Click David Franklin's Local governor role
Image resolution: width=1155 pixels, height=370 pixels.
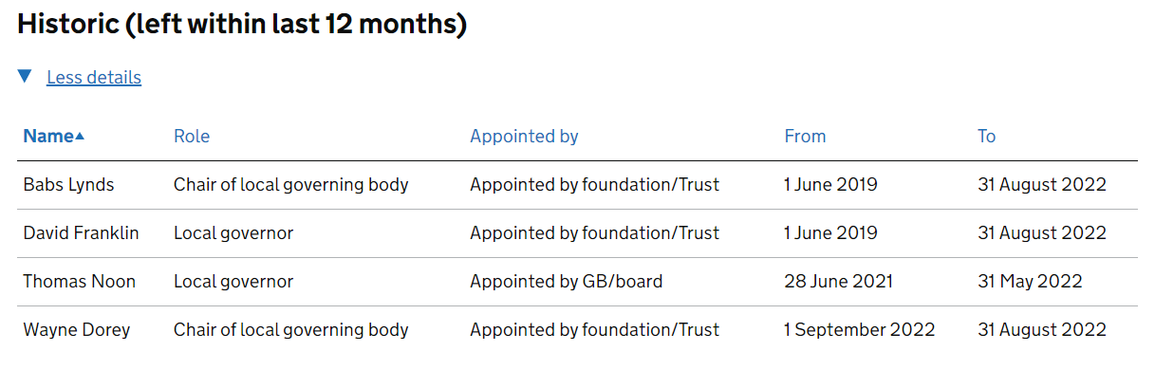pos(233,233)
